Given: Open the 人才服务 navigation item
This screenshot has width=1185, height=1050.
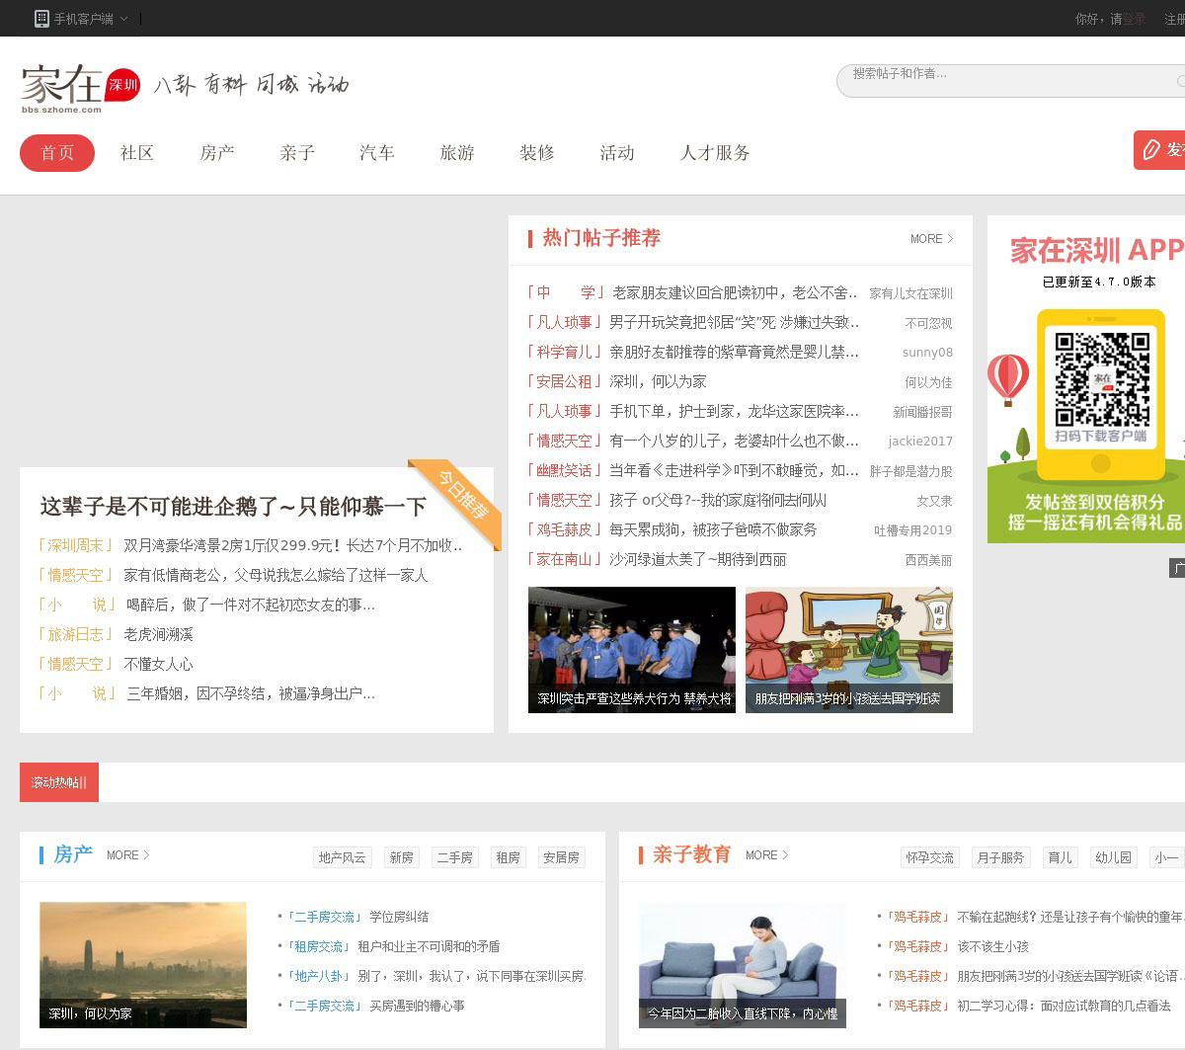Looking at the screenshot, I should coord(715,153).
